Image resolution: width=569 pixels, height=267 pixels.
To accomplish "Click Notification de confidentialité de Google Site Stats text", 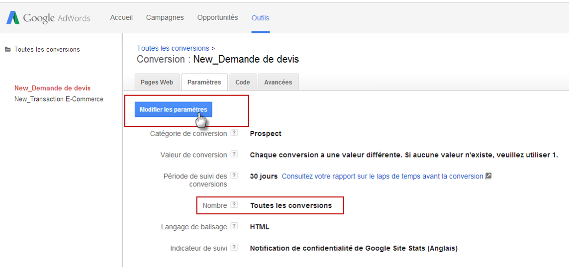I will 354,249.
